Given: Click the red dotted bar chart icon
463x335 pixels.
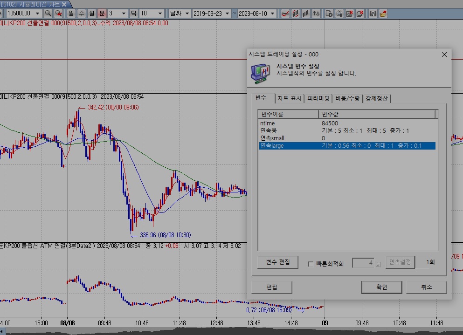Looking at the screenshot, I should tap(295, 14).
